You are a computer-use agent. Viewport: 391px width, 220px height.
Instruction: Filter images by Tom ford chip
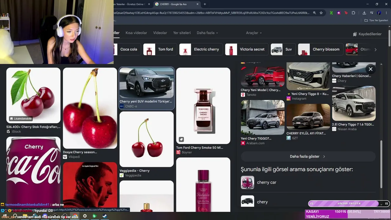pyautogui.click(x=160, y=49)
